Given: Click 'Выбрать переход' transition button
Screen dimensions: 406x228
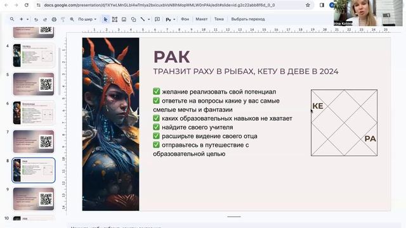Looking at the screenshot, I should 248,19.
